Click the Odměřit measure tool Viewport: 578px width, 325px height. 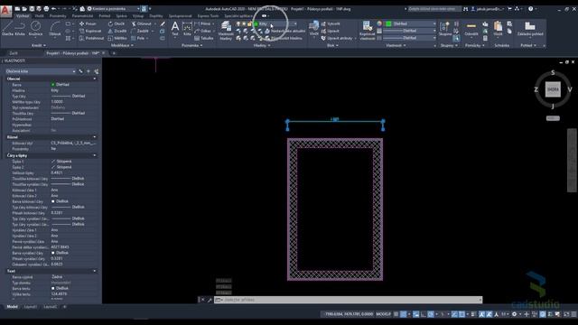click(471, 28)
